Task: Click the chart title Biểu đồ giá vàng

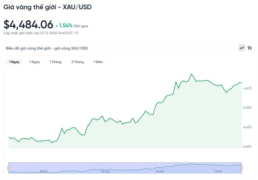Action: [x=47, y=48]
